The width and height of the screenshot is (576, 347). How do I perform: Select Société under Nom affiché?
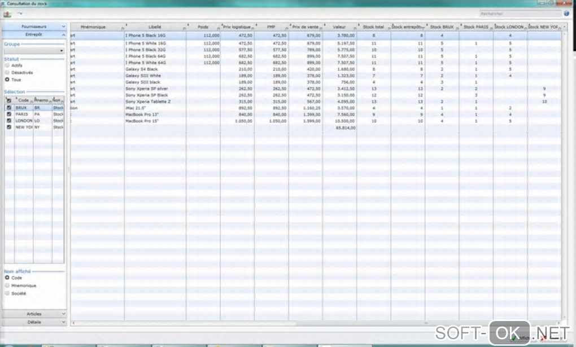point(7,293)
